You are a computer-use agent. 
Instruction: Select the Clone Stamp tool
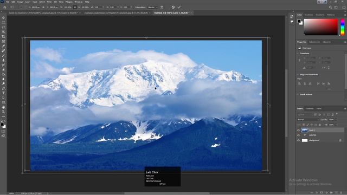[3, 60]
